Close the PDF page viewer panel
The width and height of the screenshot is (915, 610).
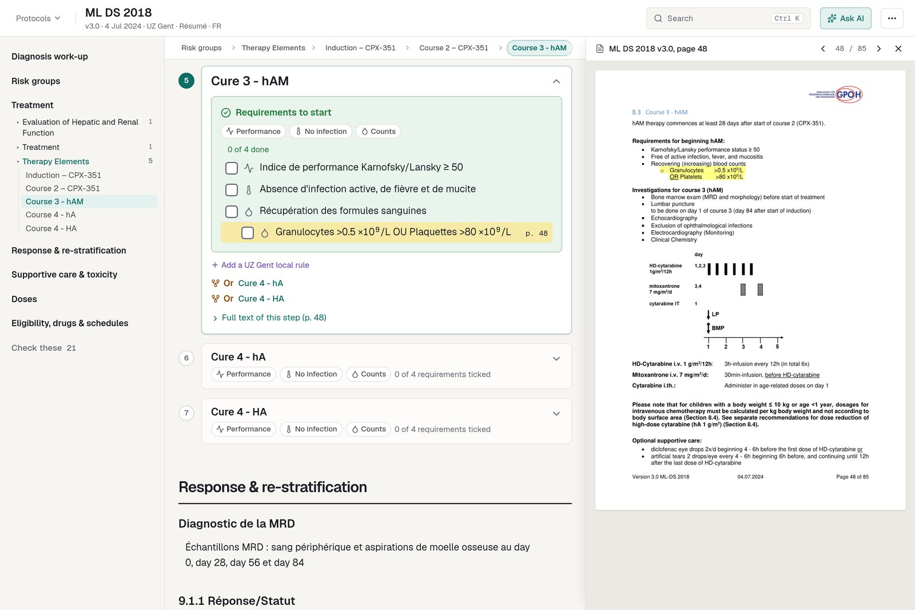898,49
